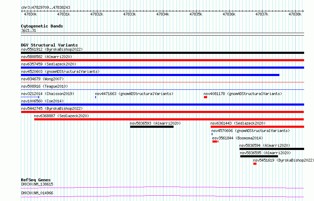Open nsv5836595 (Almarri2020) label
314x201 pixels.
tap(265, 153)
